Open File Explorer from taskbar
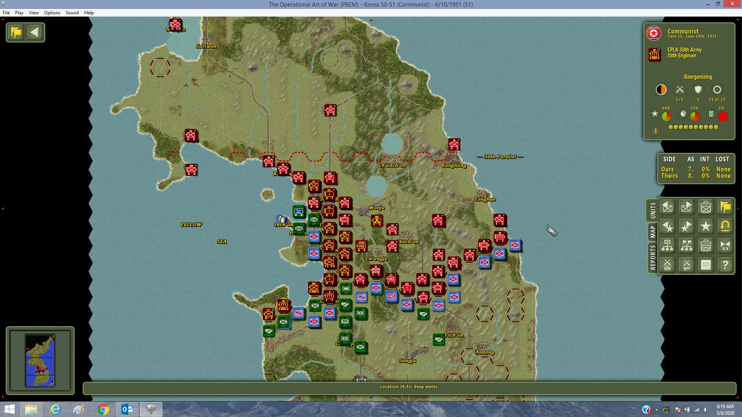Screen dimensions: 742x417 31,409
